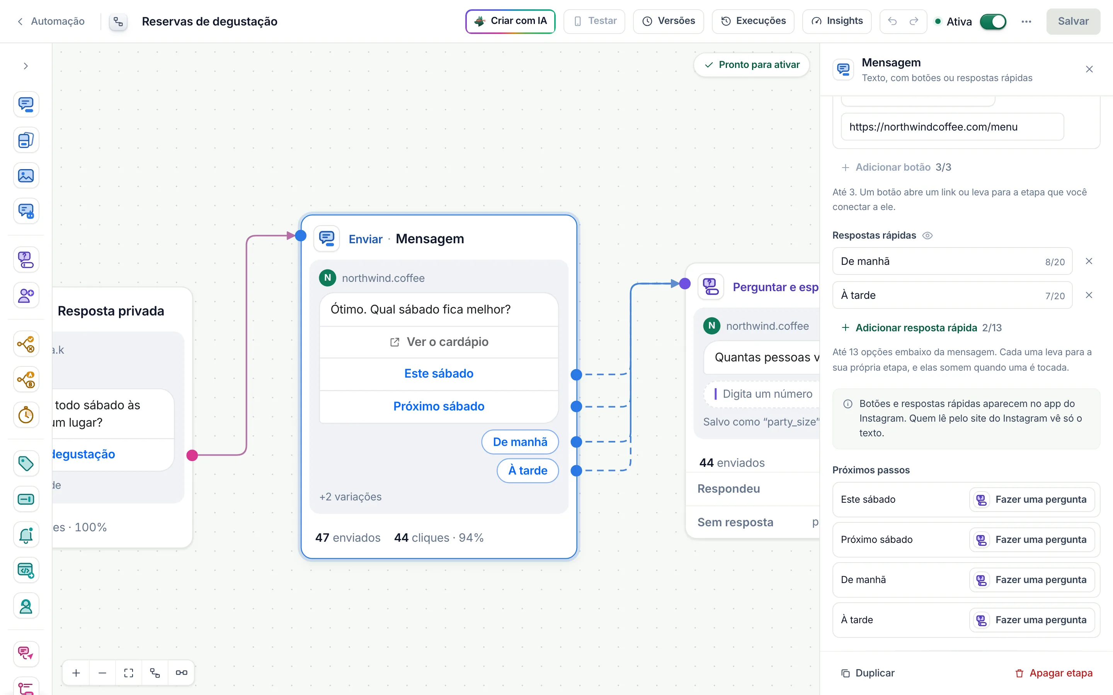Click the undo arrow in top bar
The width and height of the screenshot is (1113, 695).
click(x=892, y=21)
